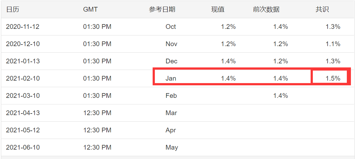Click the GMT column header
The image size is (355, 159).
90,9
